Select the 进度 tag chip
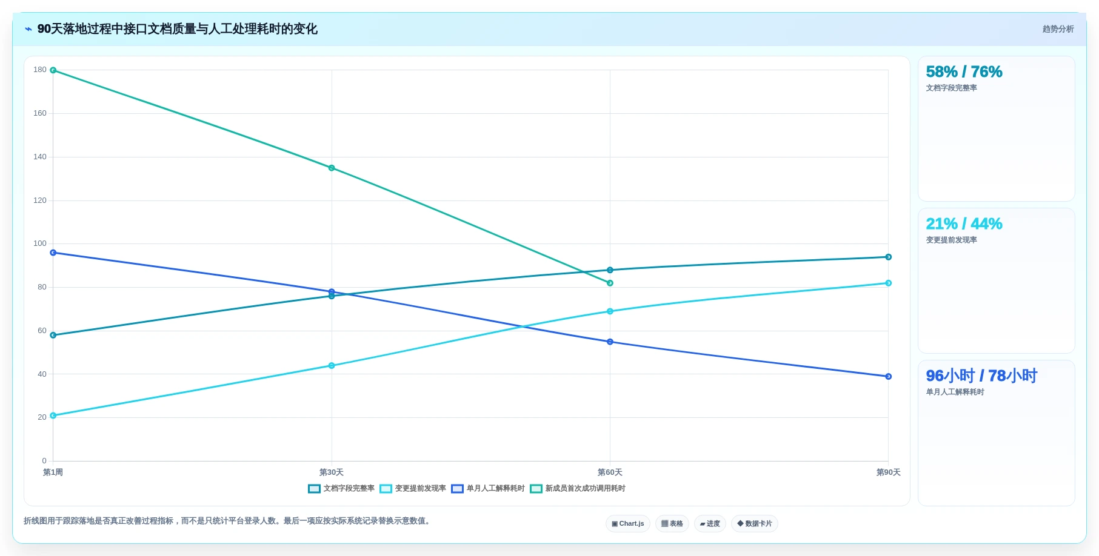The height and width of the screenshot is (556, 1099). point(710,523)
